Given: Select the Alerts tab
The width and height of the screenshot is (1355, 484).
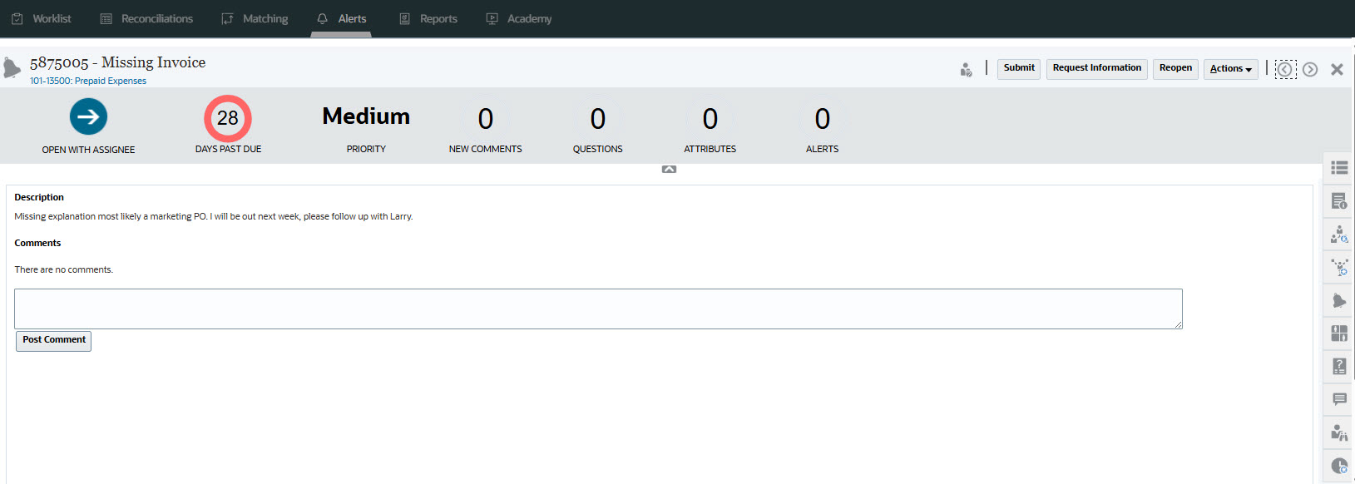Looking at the screenshot, I should click(341, 18).
